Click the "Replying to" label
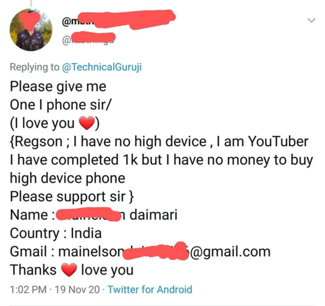This screenshot has height=306, width=325. tap(35, 67)
